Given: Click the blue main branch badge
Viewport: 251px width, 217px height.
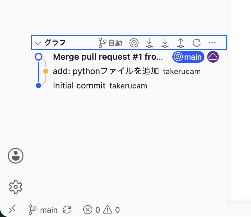Looking at the screenshot, I should (188, 57).
